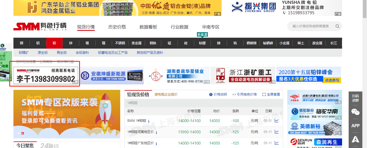The image size is (367, 148).
Task: Select 锰 in the metals navigation bar
Action: tap(170, 43)
